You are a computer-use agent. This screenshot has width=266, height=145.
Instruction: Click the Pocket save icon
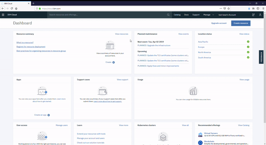point(225,8)
